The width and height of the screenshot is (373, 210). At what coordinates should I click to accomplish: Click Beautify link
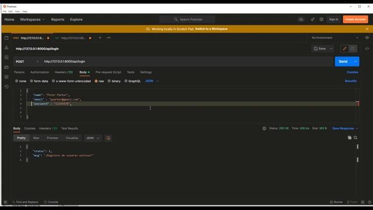pyautogui.click(x=351, y=81)
